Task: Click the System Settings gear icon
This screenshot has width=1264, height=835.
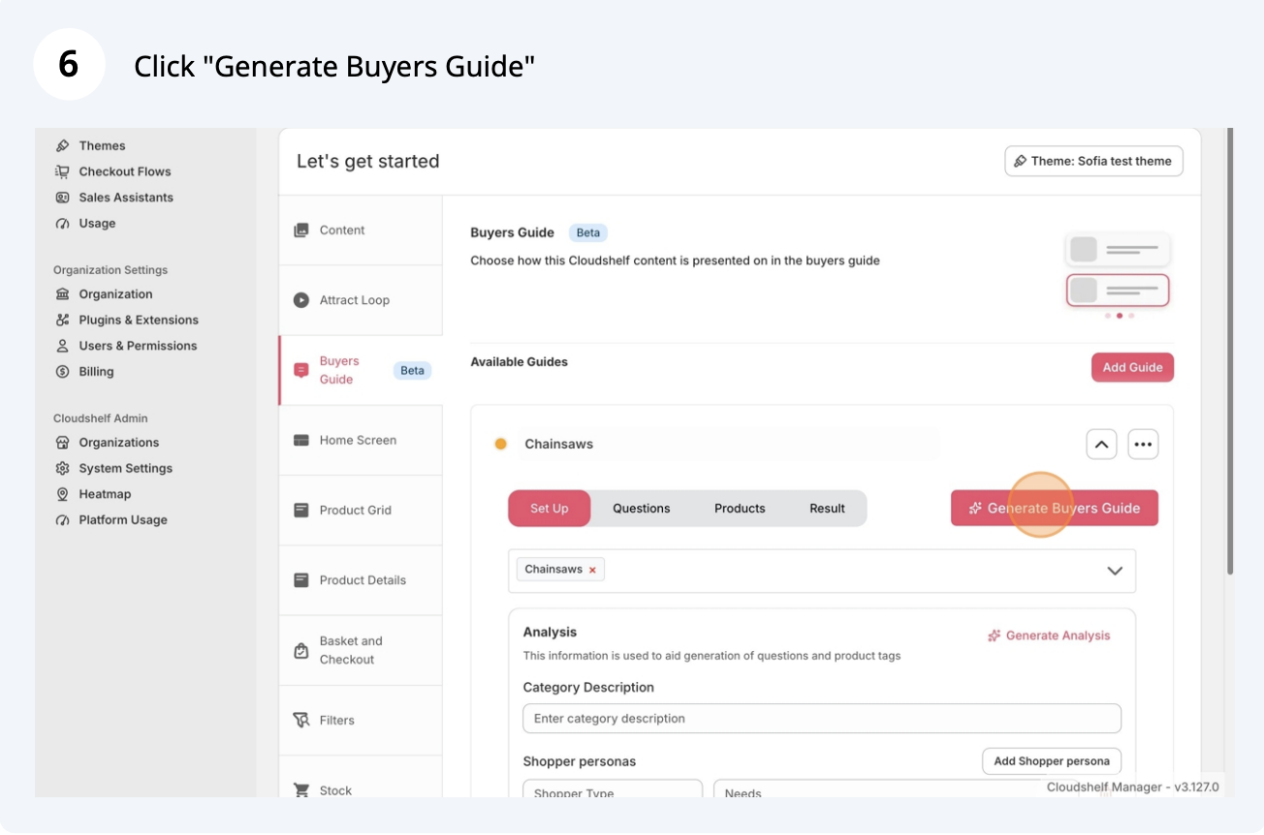Action: [x=63, y=469]
